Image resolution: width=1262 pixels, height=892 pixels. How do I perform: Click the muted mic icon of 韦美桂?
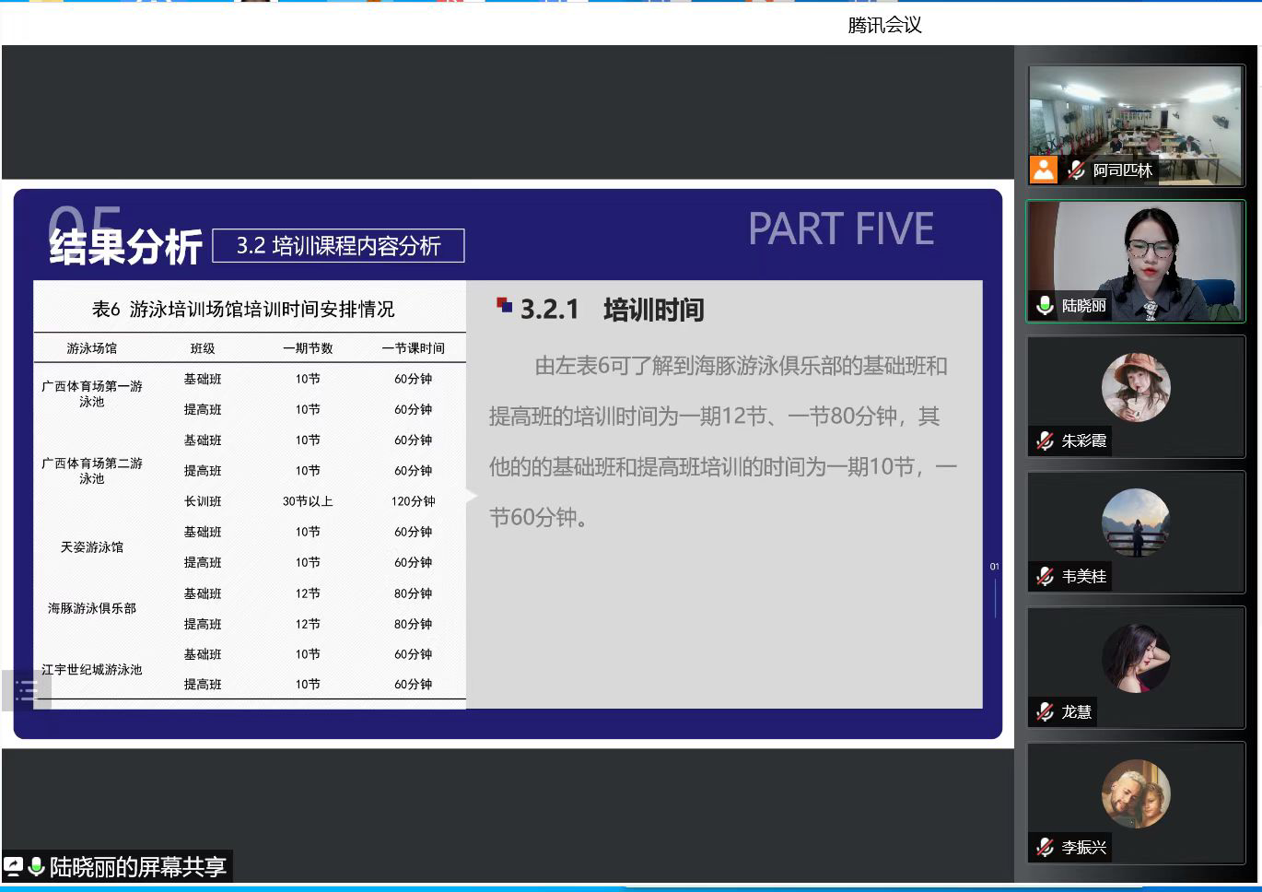point(1045,577)
